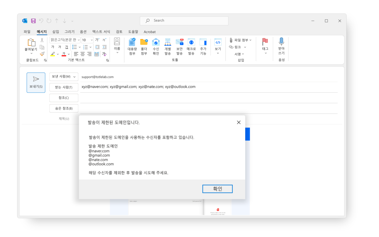The image size is (379, 237).
Task: Click the justify/distribute alignment icon
Action: coord(97,54)
